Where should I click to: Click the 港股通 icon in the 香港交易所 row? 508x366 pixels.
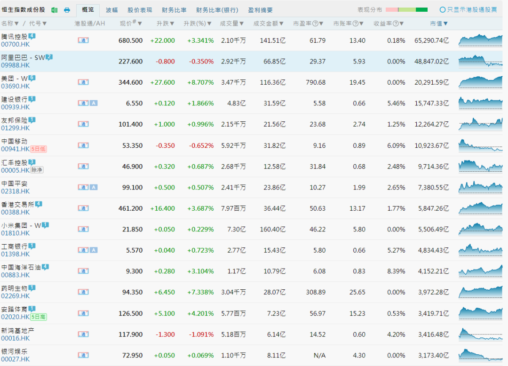(x=83, y=208)
